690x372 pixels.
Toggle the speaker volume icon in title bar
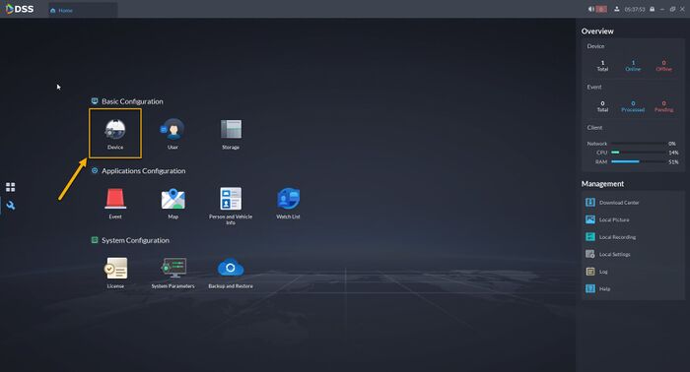(x=591, y=9)
